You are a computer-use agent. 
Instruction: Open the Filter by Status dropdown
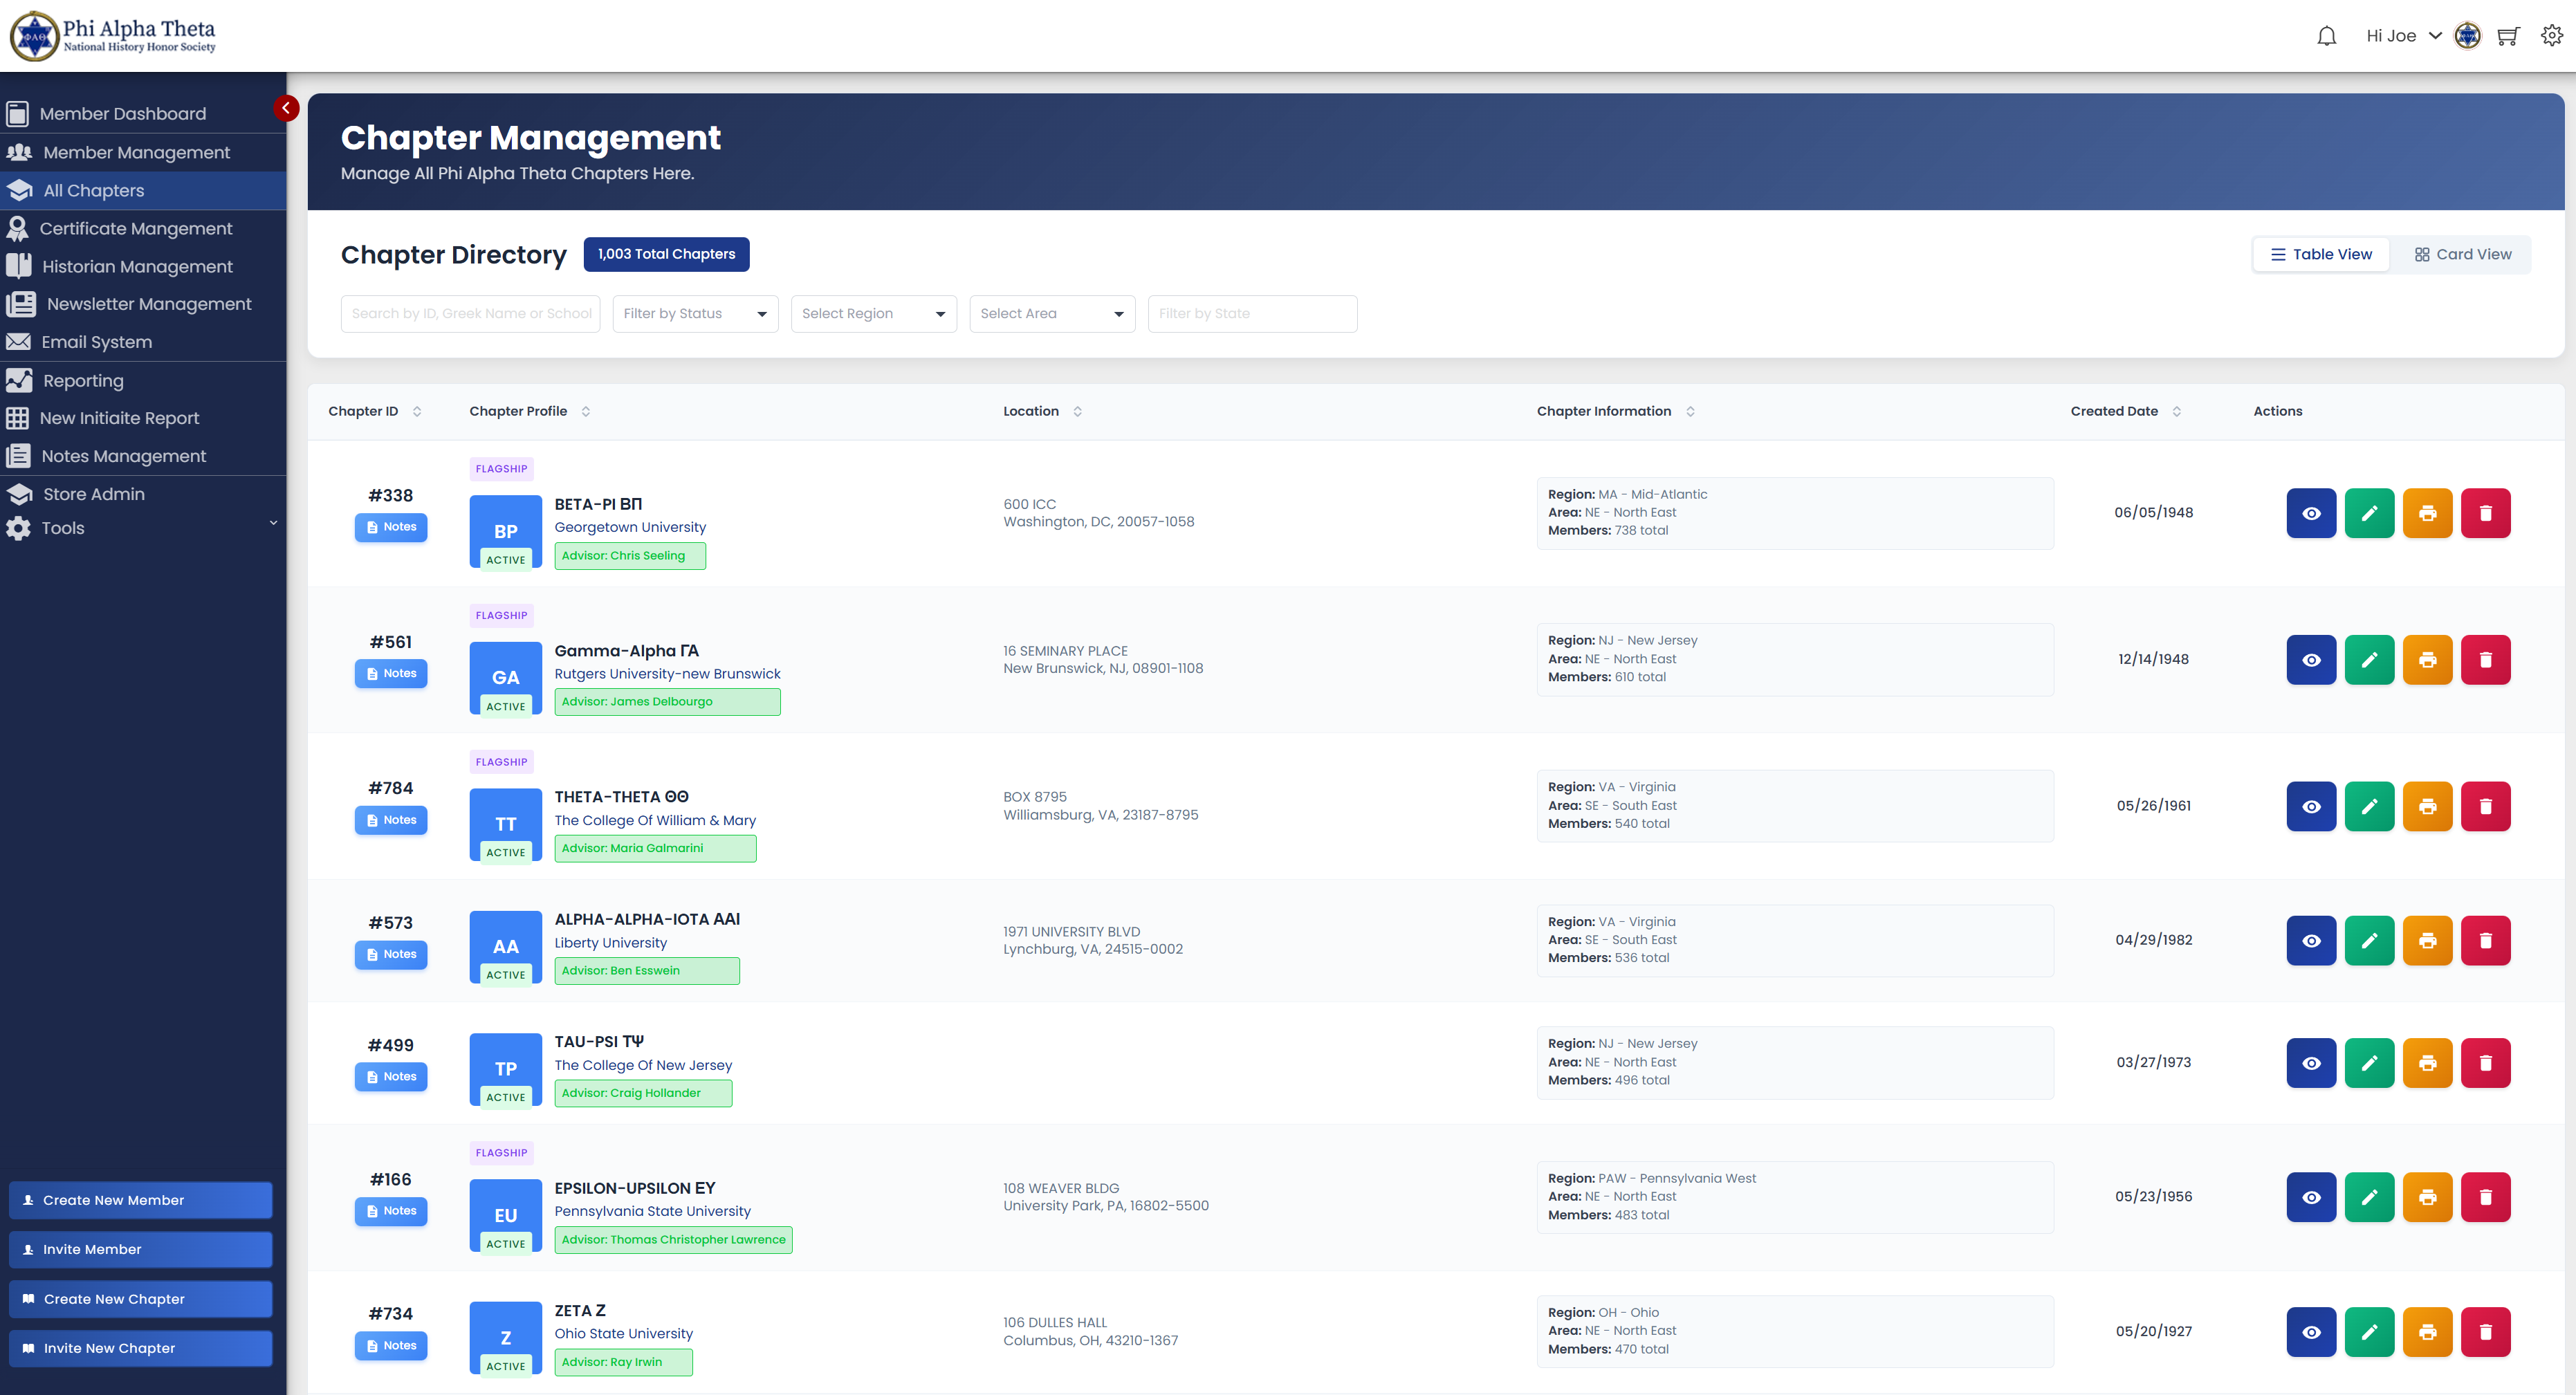coord(694,313)
